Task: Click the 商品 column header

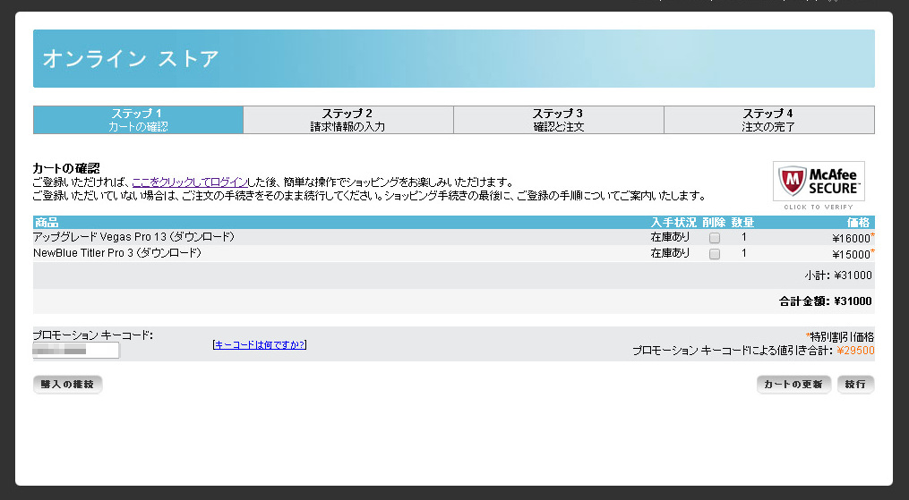Action: (x=47, y=222)
